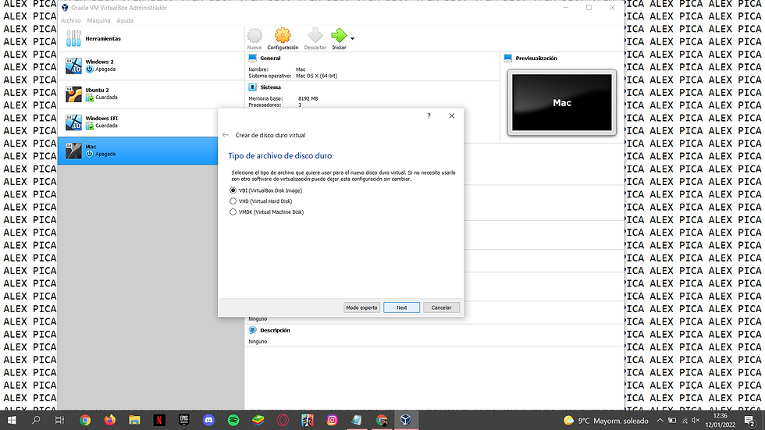The height and width of the screenshot is (430, 765).
Task: Open BlueStacks from the taskbar
Action: tap(258, 421)
